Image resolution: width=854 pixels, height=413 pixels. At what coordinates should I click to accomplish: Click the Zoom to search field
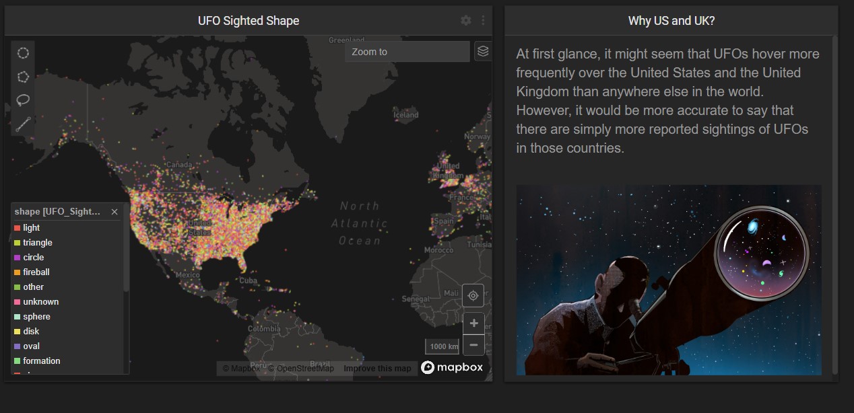pos(407,52)
